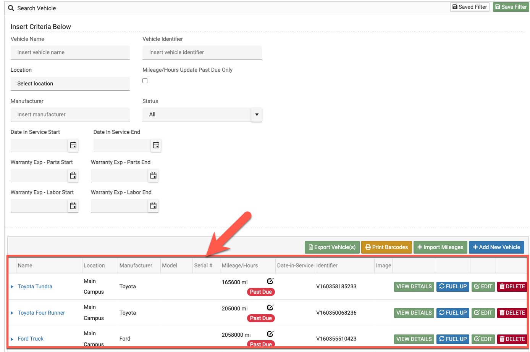Image resolution: width=530 pixels, height=352 pixels.
Task: Focus the Vehicle Identifier input field
Action: pos(202,53)
